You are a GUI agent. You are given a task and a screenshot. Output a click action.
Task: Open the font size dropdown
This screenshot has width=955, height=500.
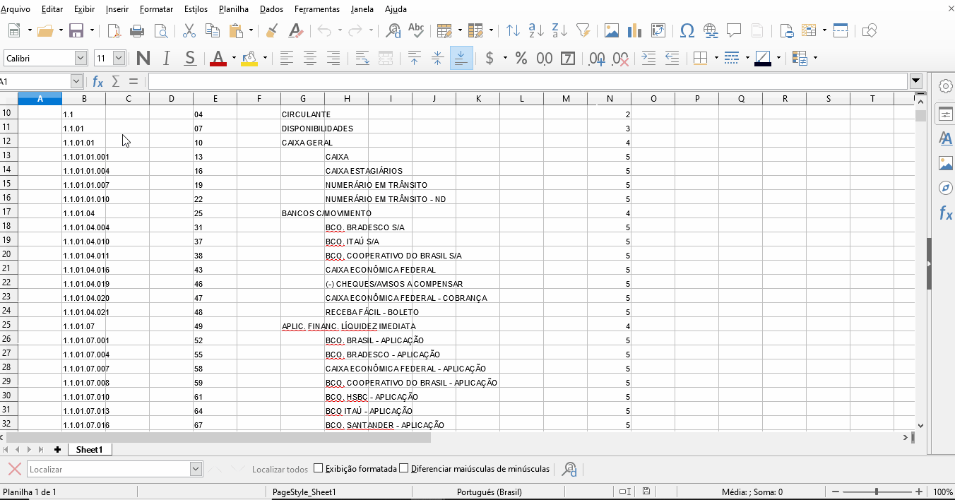coord(118,58)
